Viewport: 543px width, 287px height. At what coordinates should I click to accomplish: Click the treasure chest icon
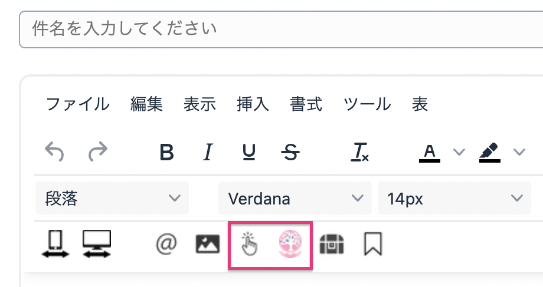332,243
